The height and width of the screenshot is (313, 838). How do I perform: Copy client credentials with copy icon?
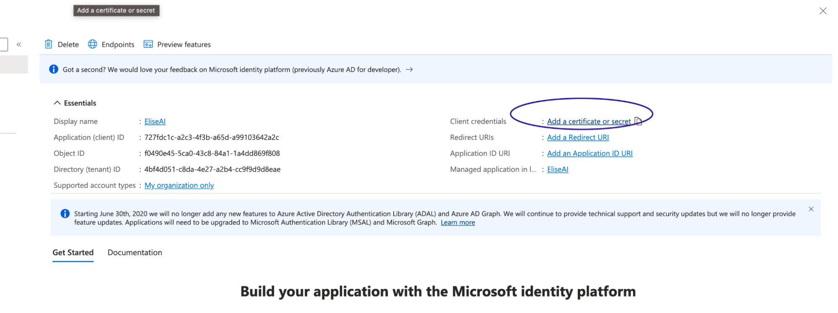tap(638, 121)
